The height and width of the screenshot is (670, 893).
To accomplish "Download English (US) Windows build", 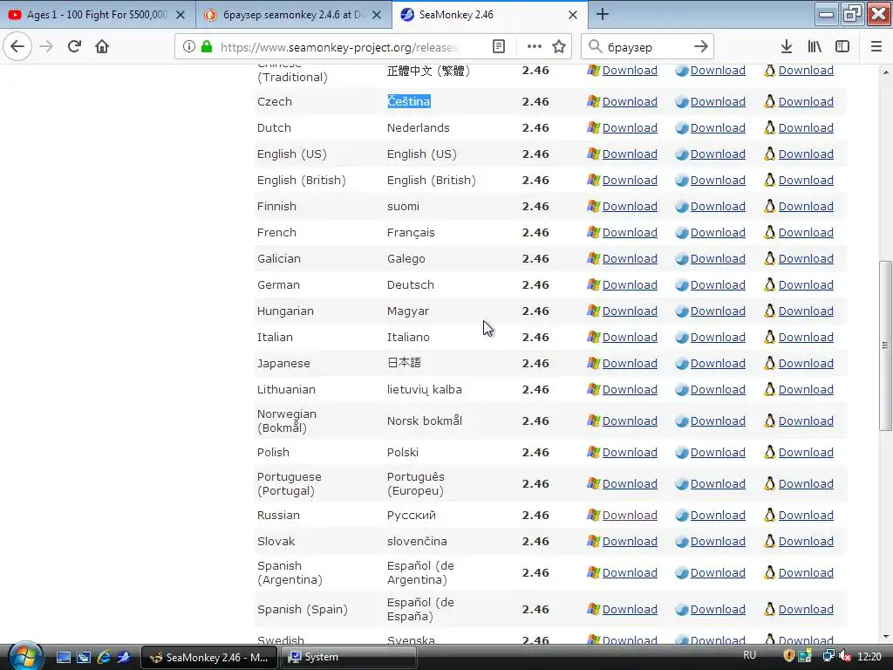I will click(x=630, y=154).
